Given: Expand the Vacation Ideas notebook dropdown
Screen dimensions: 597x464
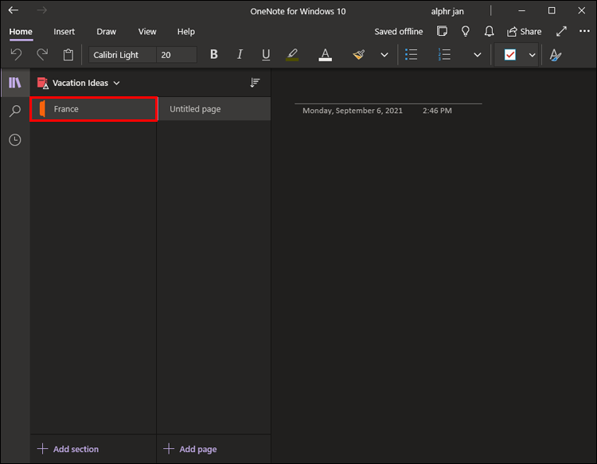Looking at the screenshot, I should [117, 84].
